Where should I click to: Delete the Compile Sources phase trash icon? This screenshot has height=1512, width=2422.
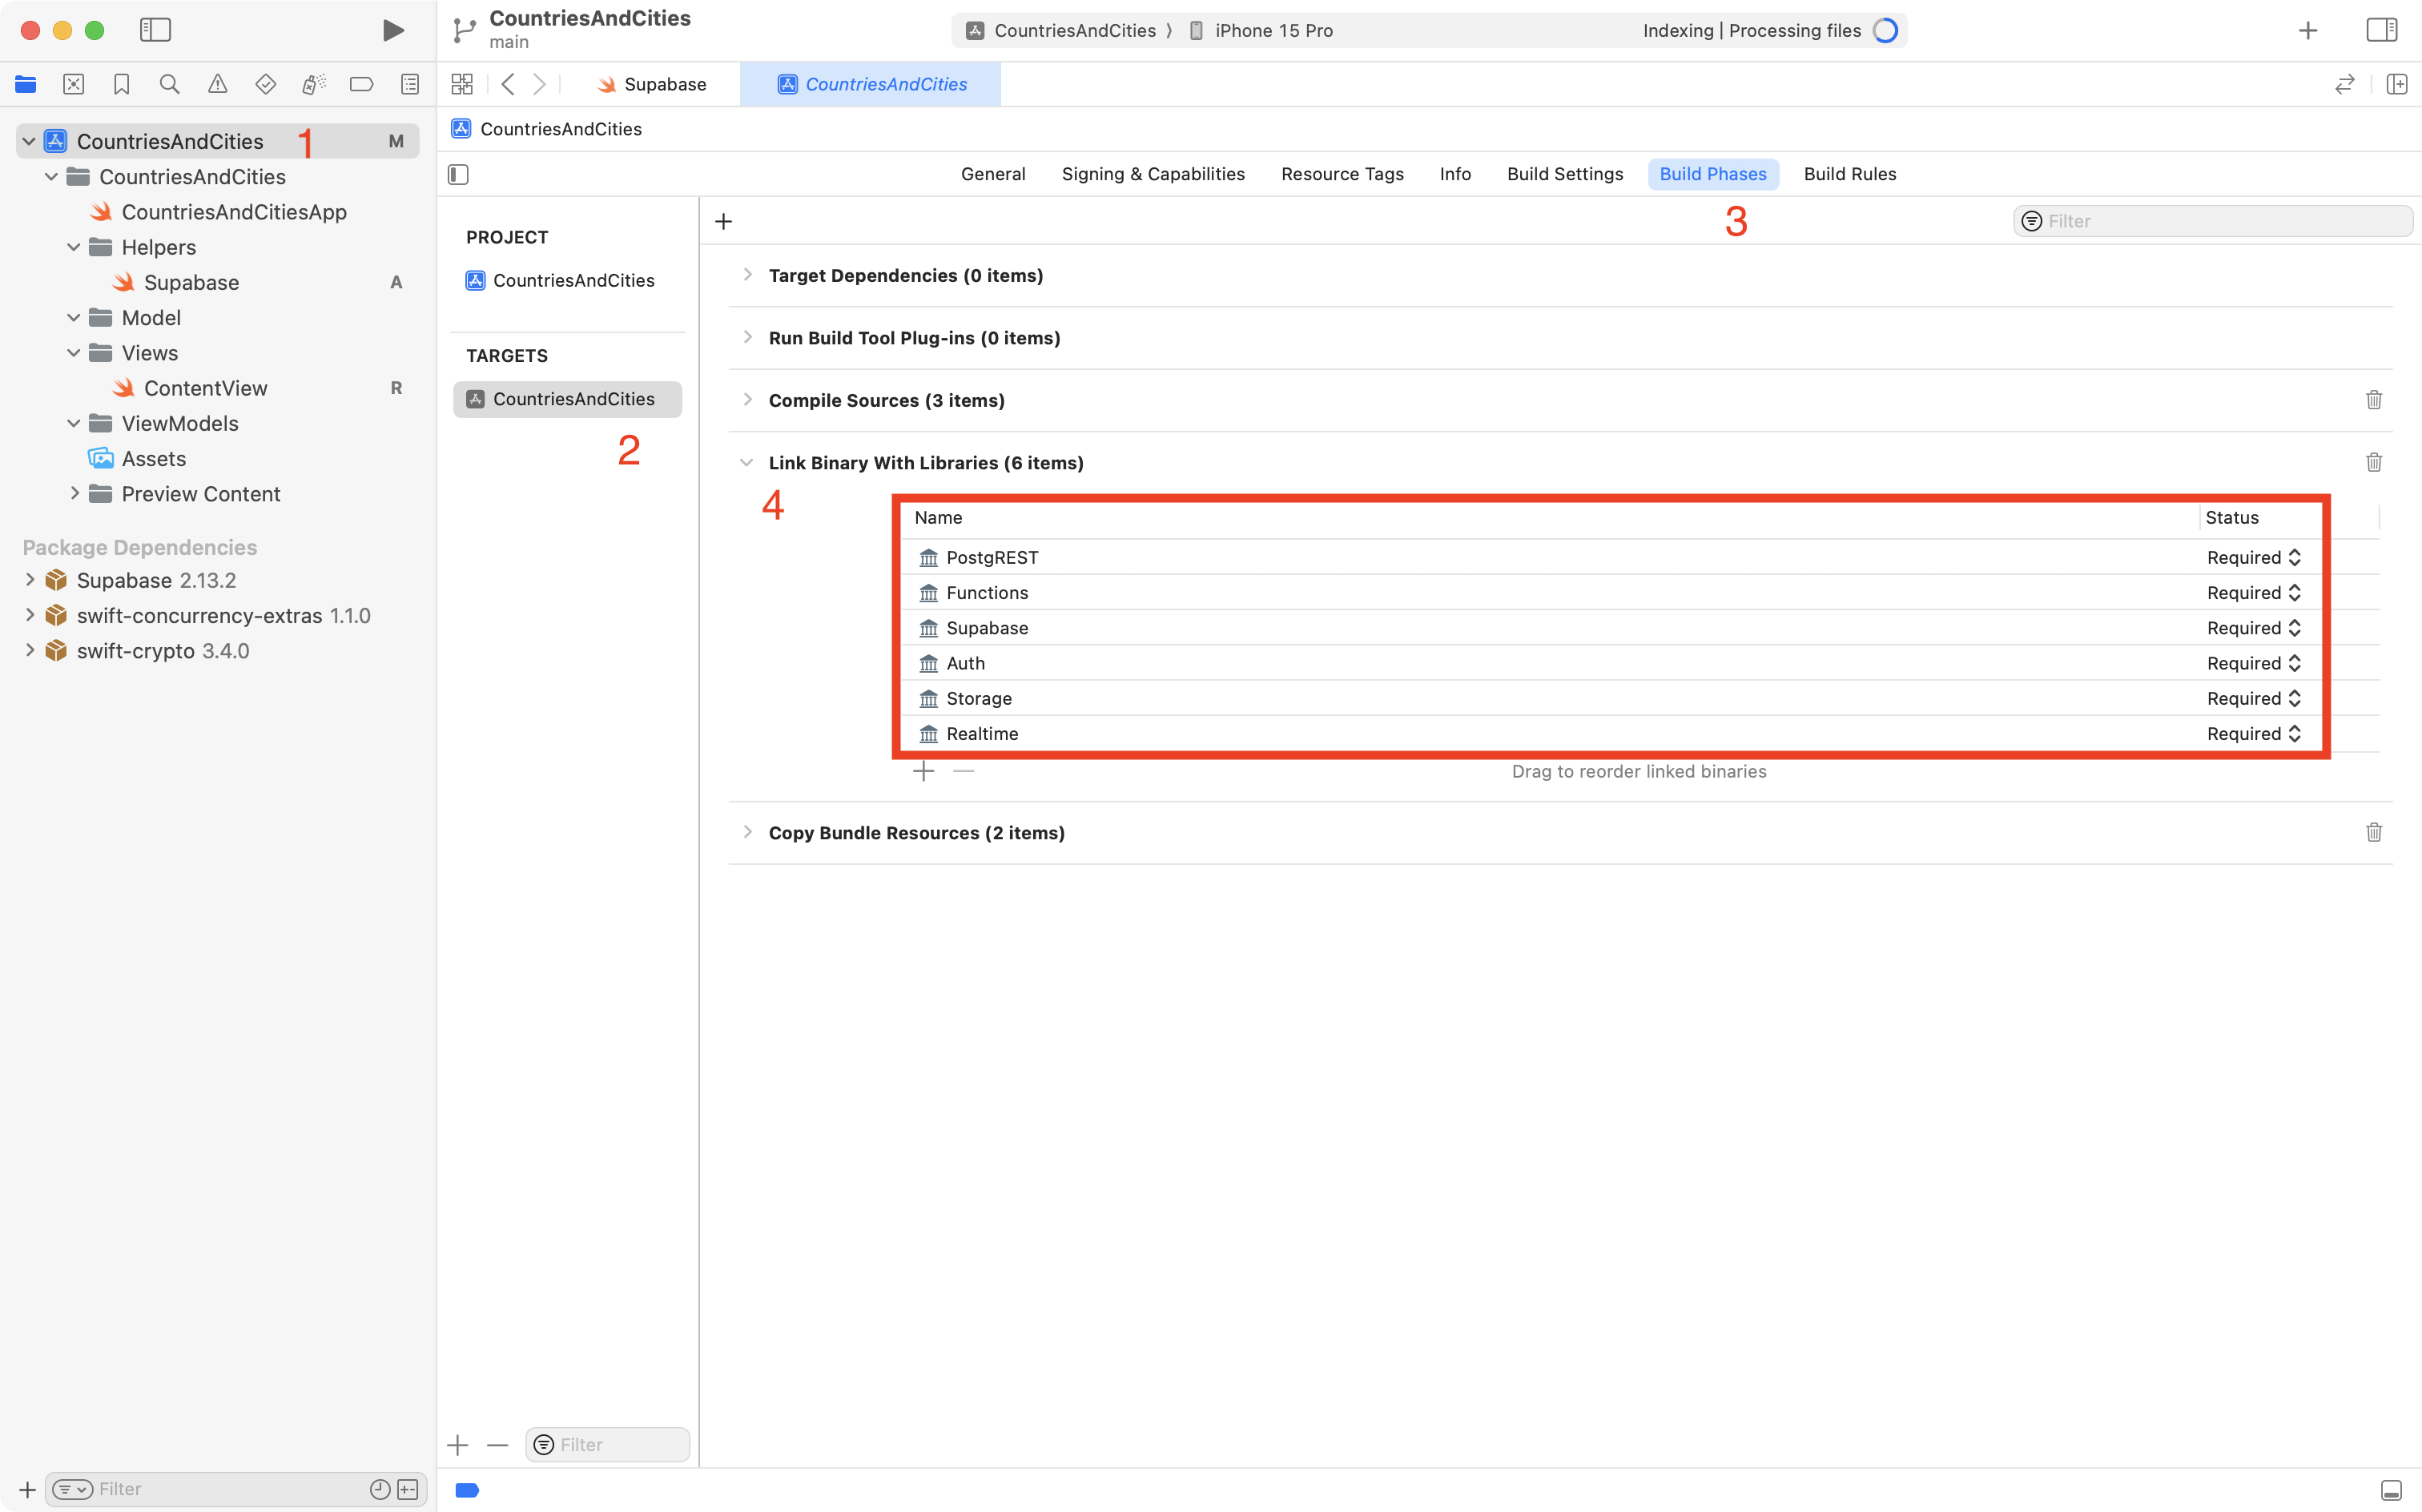[2373, 400]
